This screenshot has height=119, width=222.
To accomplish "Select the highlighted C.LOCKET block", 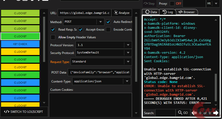I will pyautogui.click(x=20, y=36).
